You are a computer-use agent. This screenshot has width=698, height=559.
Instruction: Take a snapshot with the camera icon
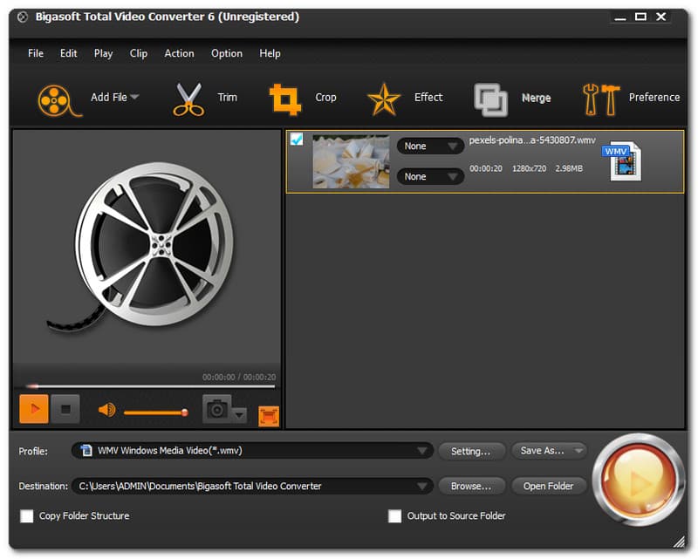coord(217,409)
